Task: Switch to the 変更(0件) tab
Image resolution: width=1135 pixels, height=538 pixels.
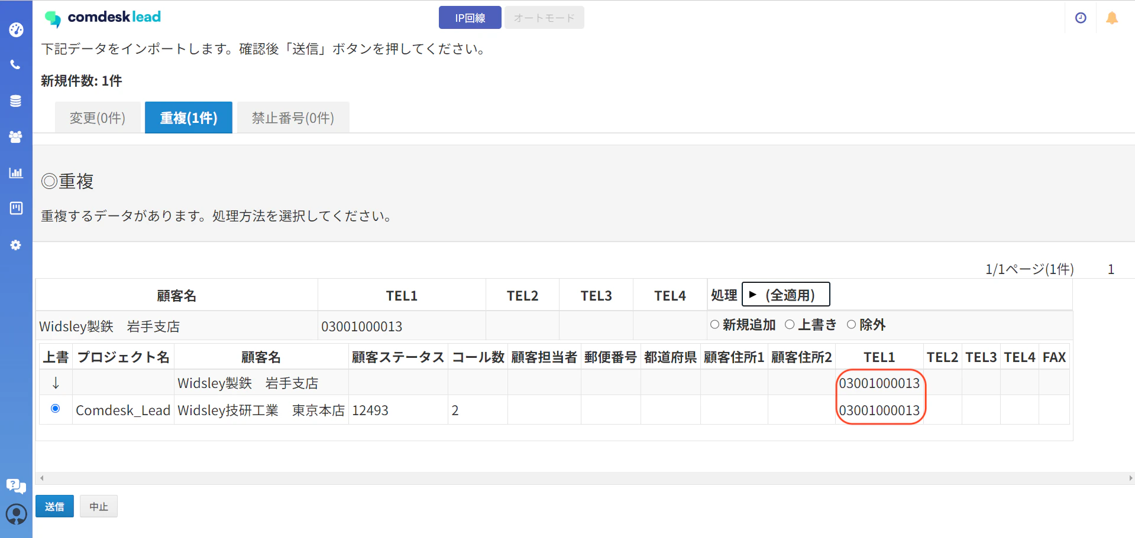Action: click(98, 118)
